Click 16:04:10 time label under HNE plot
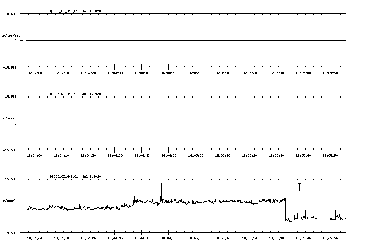365x248 pixels. (61, 73)
